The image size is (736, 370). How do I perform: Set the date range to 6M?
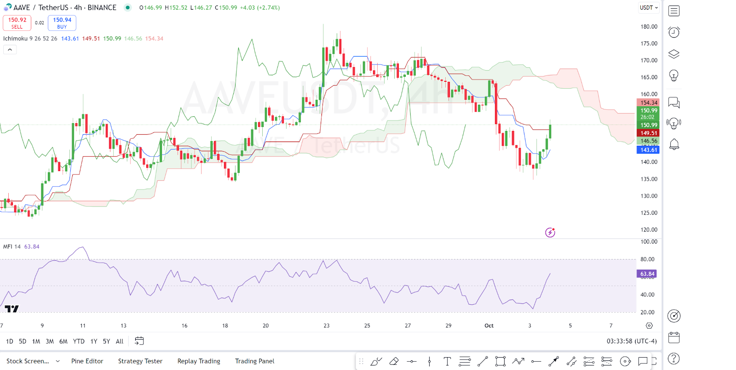[x=63, y=342]
